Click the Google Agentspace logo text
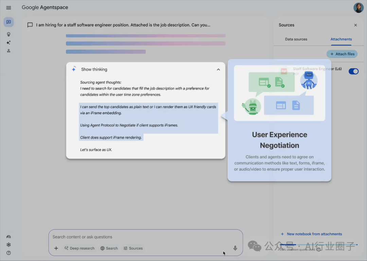The image size is (367, 261). pyautogui.click(x=45, y=7)
